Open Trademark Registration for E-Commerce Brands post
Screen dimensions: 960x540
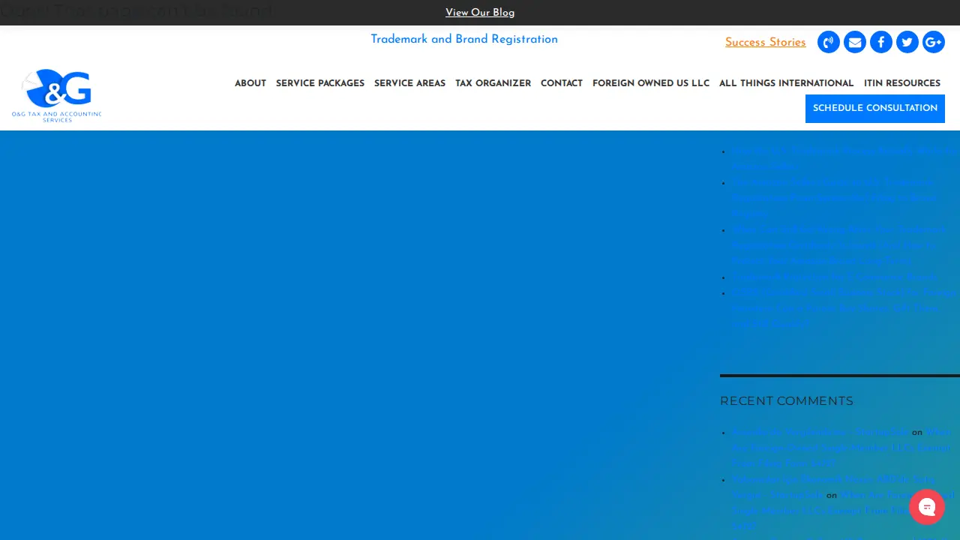point(834,277)
